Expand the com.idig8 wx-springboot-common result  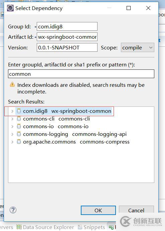coord(12,111)
